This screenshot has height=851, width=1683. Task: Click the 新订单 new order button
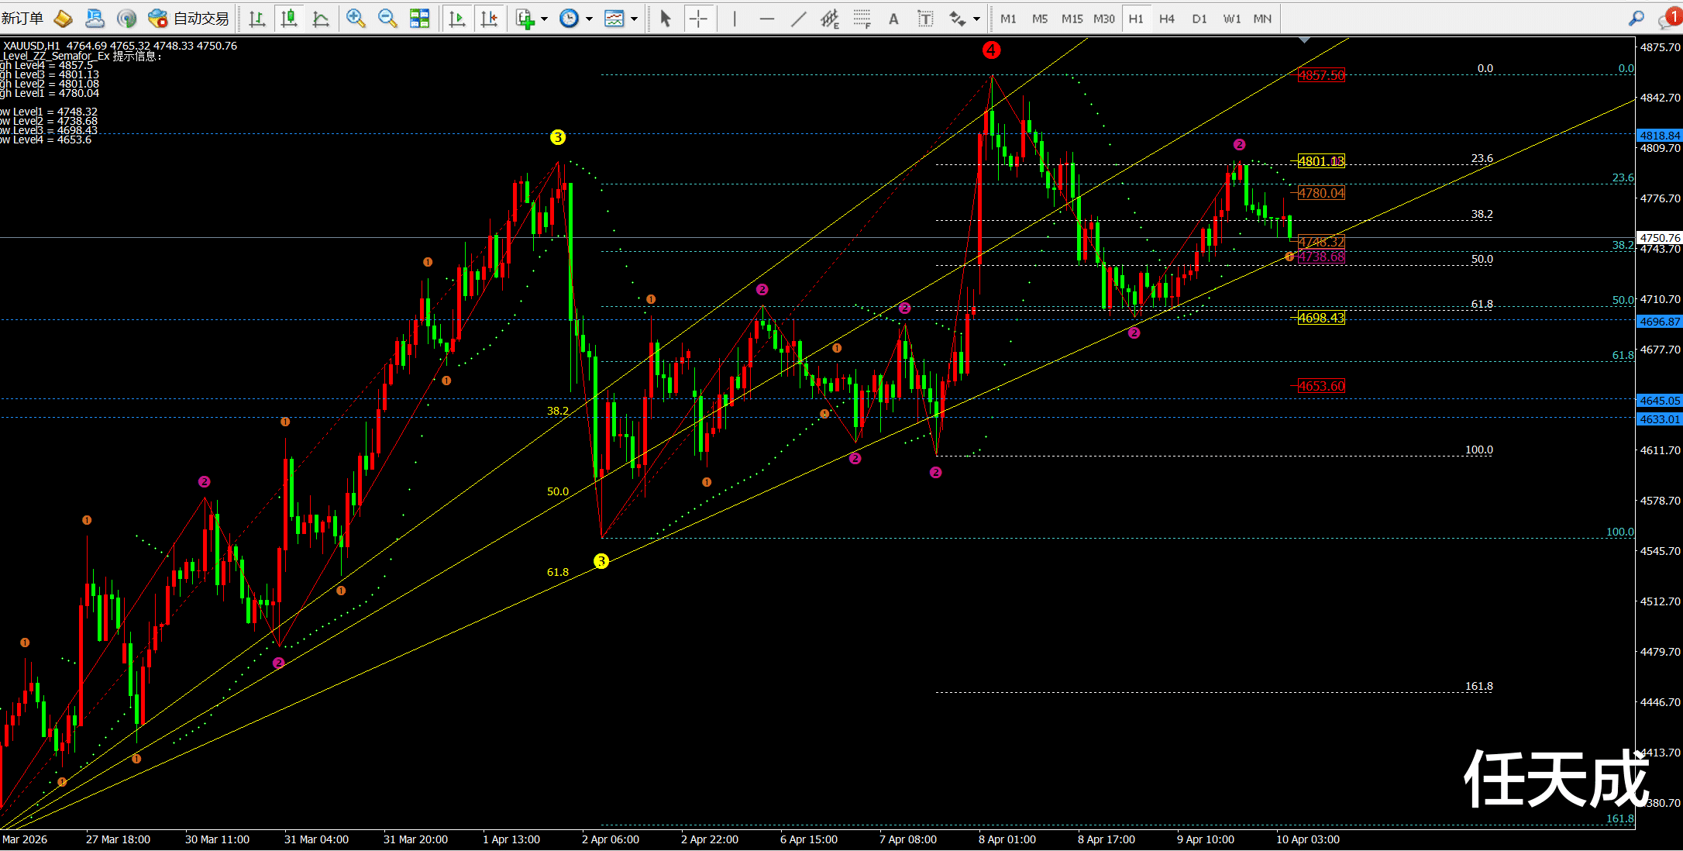[x=22, y=19]
